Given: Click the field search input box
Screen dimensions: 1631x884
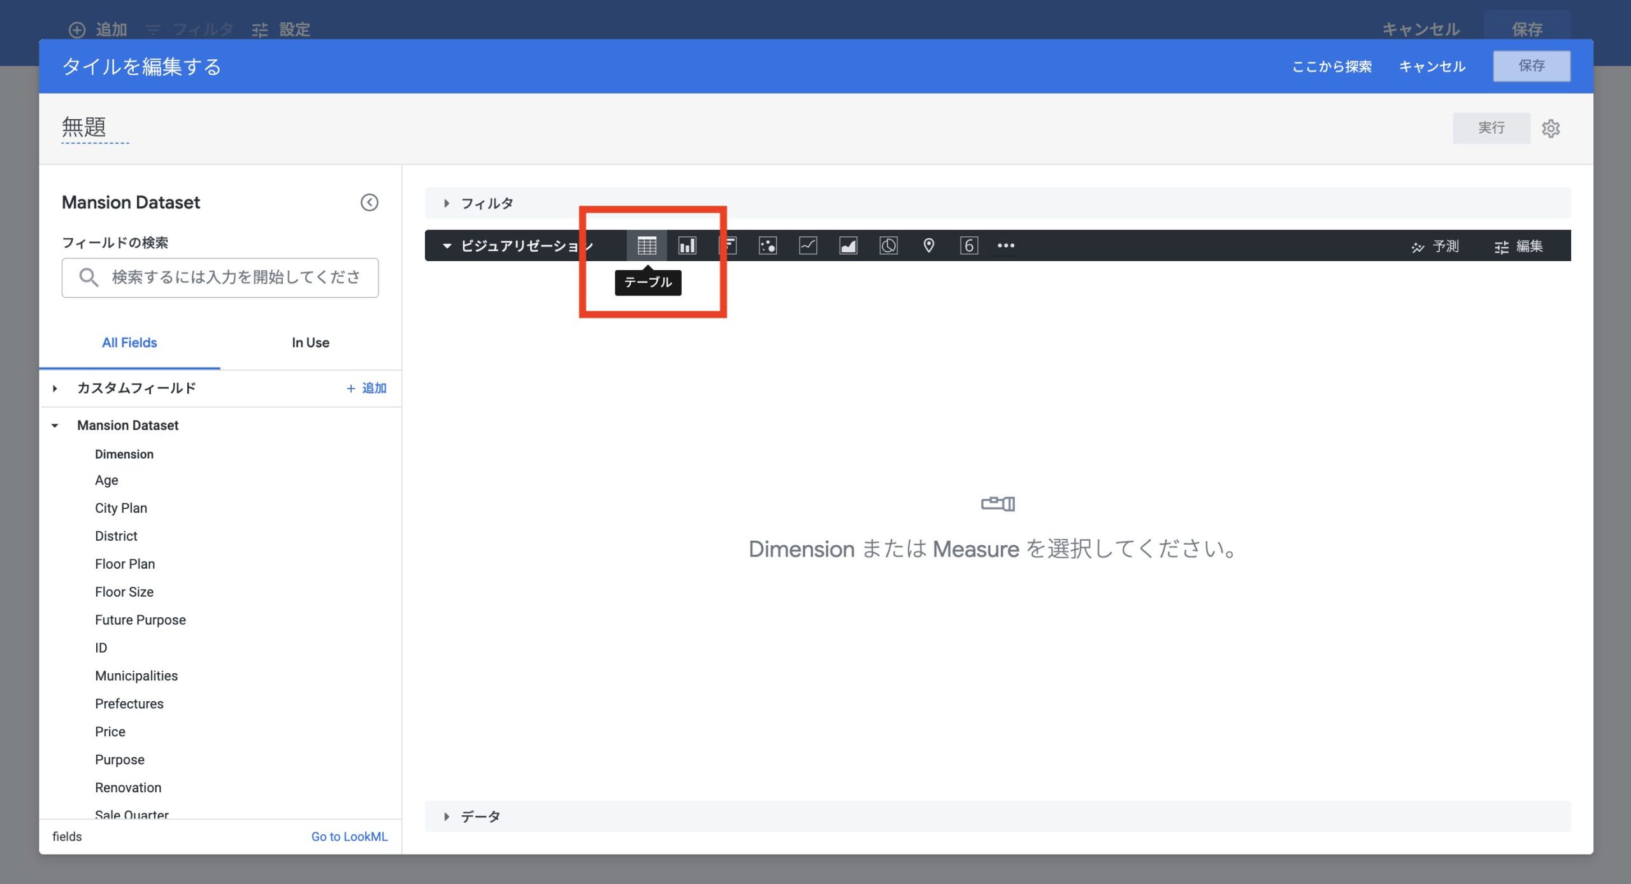Looking at the screenshot, I should pyautogui.click(x=234, y=278).
